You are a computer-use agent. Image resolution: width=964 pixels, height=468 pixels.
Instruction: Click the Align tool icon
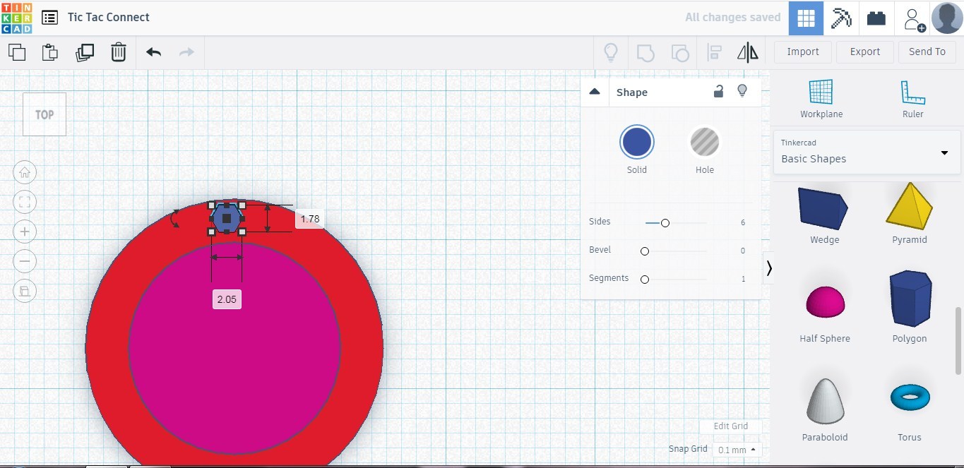tap(714, 52)
